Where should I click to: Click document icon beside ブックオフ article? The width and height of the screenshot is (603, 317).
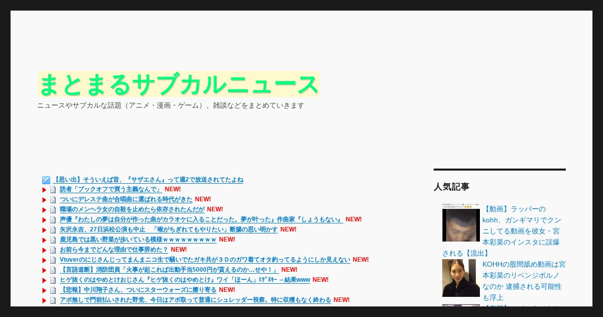coord(53,190)
